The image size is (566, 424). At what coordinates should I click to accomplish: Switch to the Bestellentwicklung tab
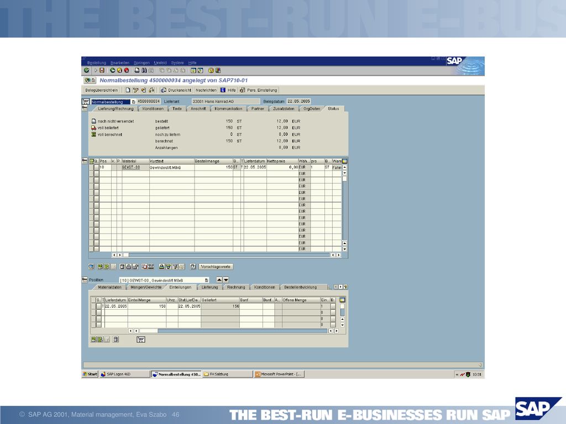[300, 287]
